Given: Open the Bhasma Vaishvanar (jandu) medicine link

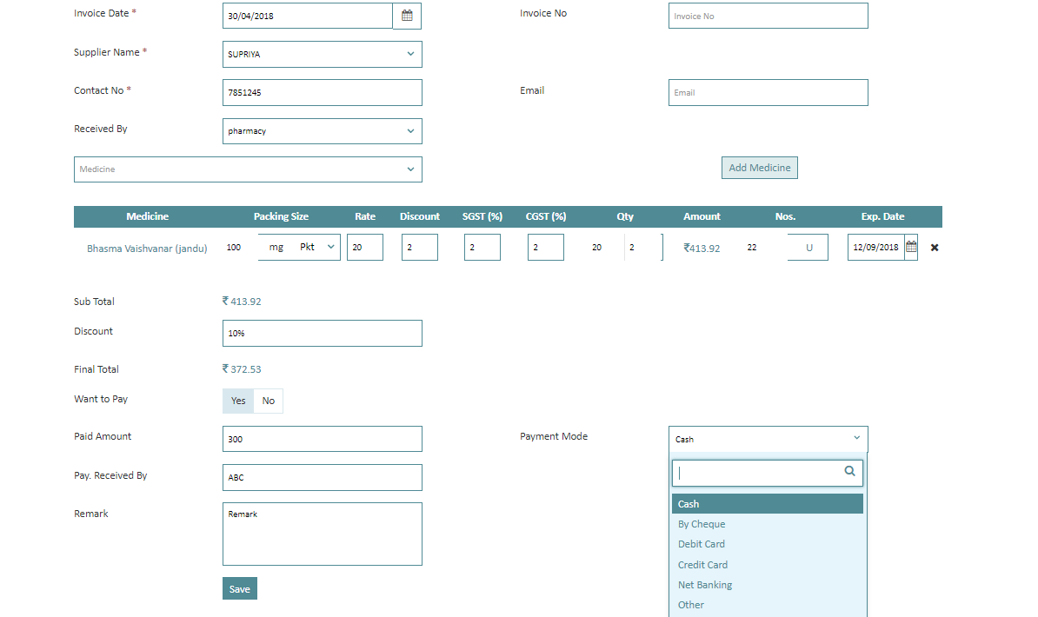Looking at the screenshot, I should pos(147,249).
